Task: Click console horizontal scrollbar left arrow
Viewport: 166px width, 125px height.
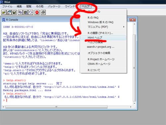Action: point(3,107)
